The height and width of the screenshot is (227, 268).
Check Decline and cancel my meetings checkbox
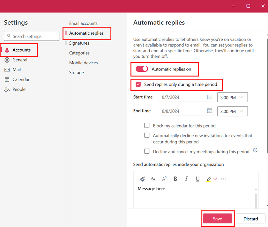(147, 151)
